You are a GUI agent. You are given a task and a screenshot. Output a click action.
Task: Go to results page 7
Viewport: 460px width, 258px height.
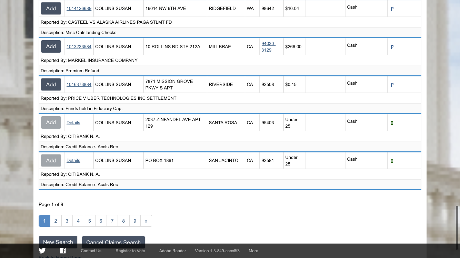(x=112, y=221)
